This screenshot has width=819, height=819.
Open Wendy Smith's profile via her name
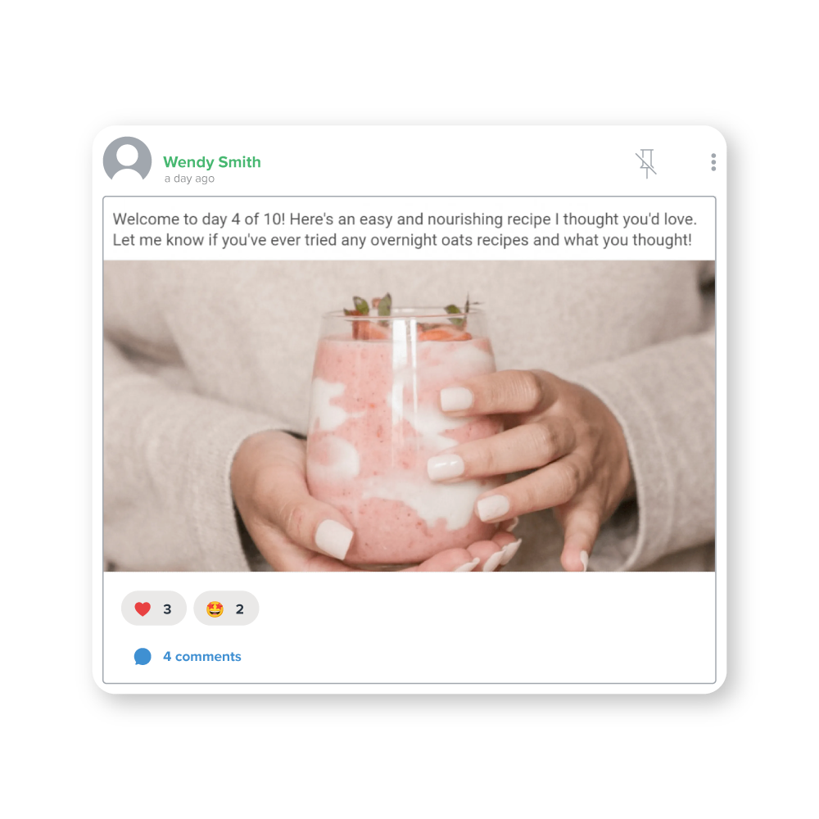[211, 162]
